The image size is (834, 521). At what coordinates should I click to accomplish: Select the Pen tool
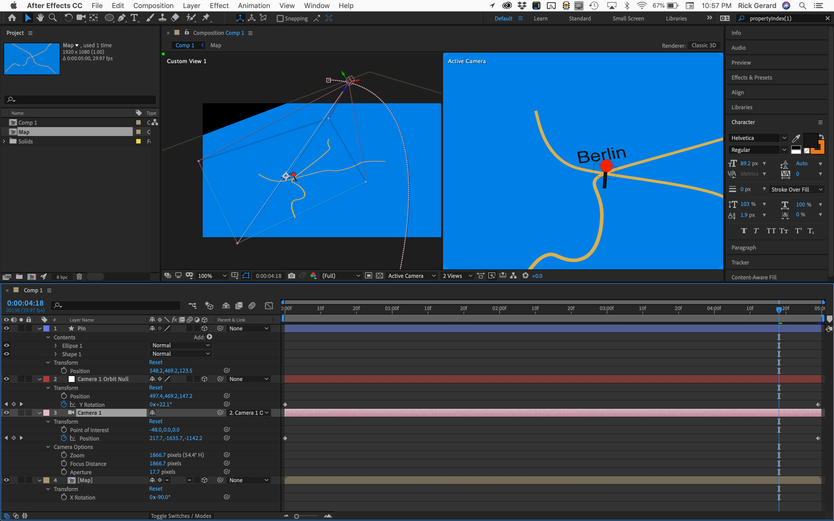click(122, 18)
